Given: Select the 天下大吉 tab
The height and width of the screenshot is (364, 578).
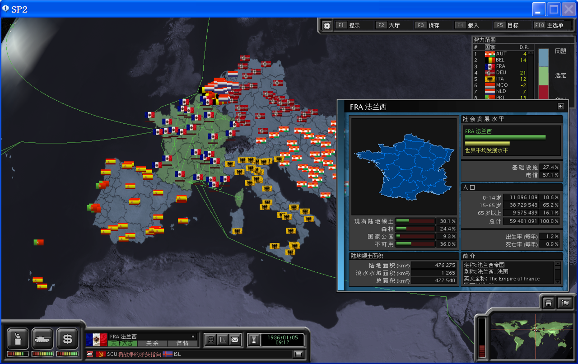Looking at the screenshot, I should (x=122, y=343).
